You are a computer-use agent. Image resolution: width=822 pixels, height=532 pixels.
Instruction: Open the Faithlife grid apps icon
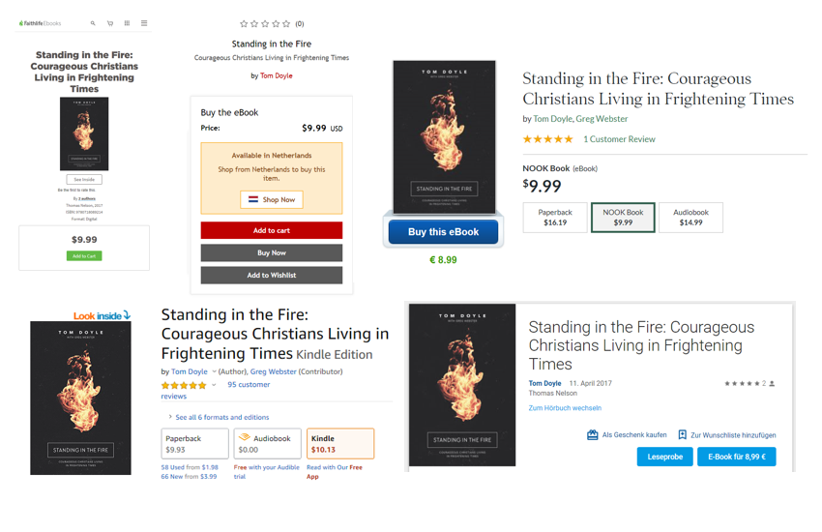(127, 23)
